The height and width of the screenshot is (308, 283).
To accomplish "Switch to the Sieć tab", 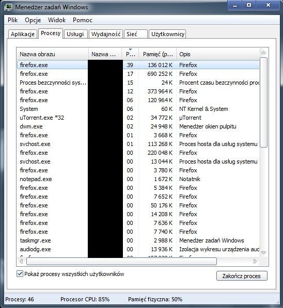I will pos(135,34).
